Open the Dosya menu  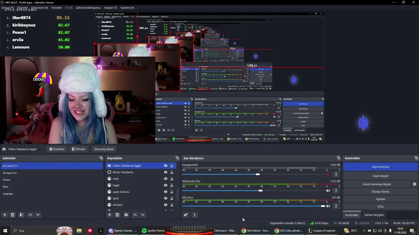pos(8,8)
